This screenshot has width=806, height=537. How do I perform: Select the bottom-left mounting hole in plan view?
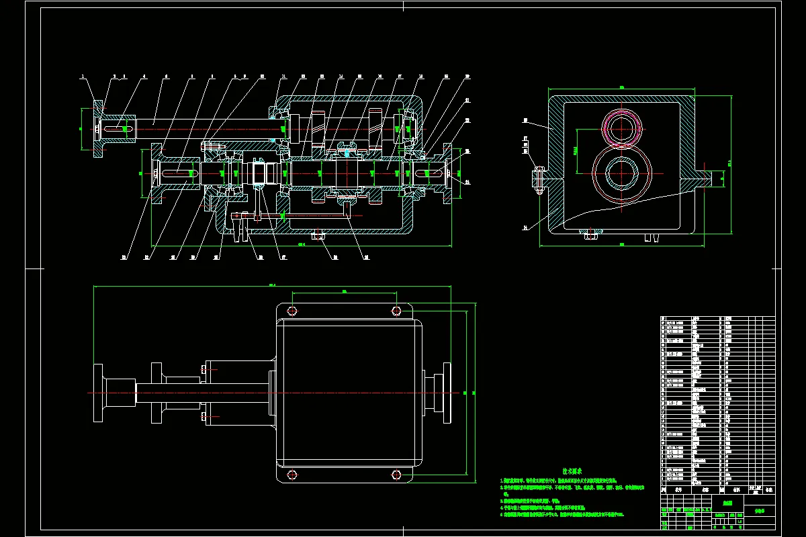click(x=292, y=475)
